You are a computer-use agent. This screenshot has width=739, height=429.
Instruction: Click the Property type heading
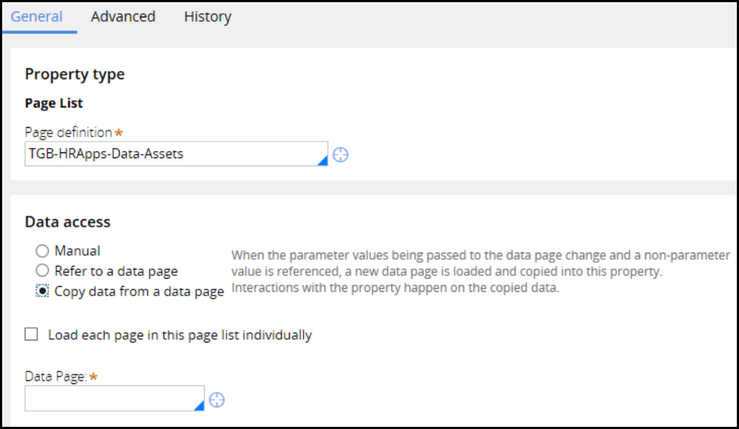pos(75,74)
